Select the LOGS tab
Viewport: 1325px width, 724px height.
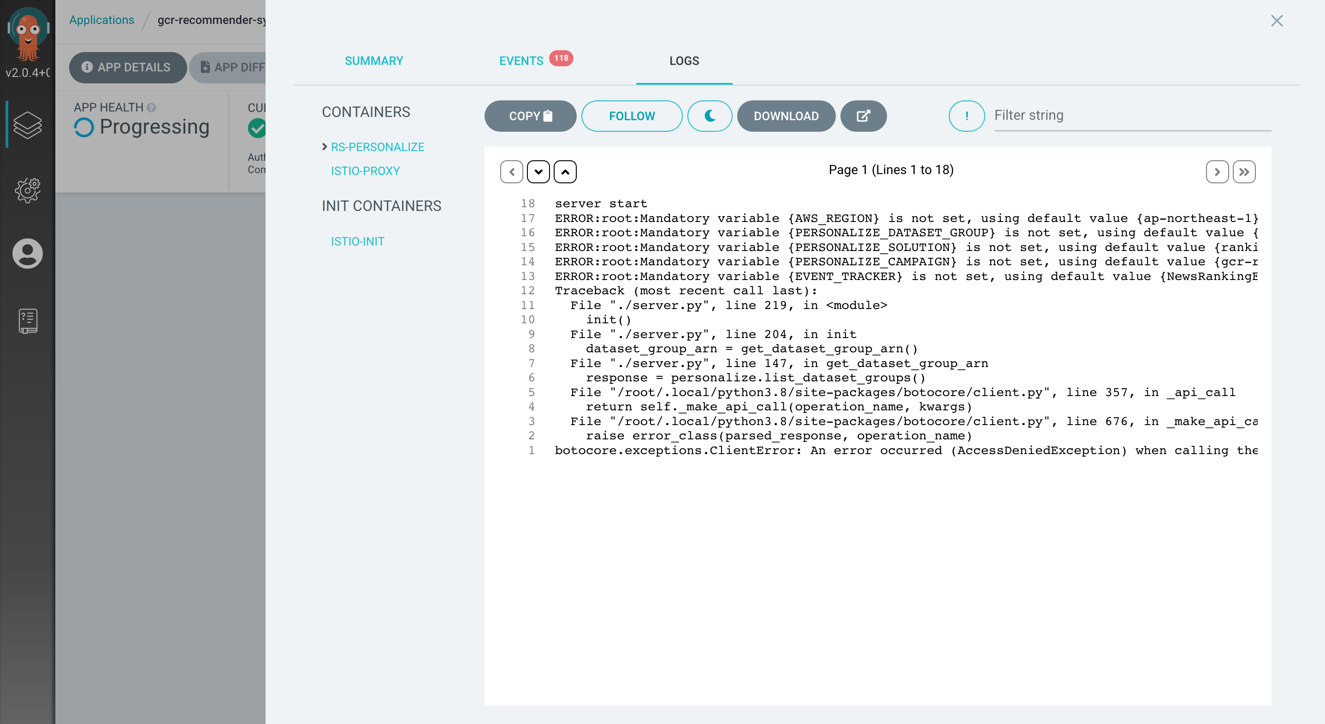(x=683, y=60)
